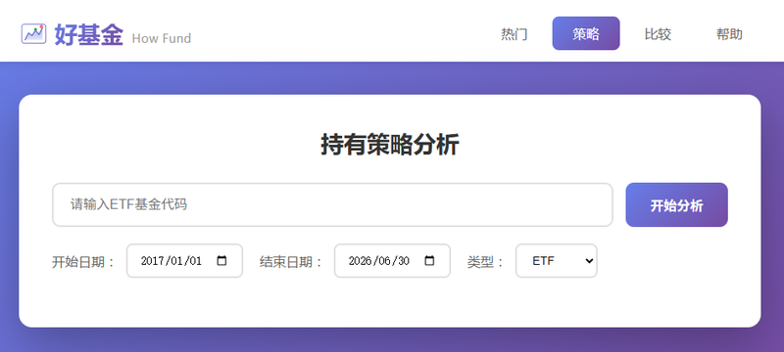The width and height of the screenshot is (784, 352).
Task: Select the 策略 nav tab
Action: tap(586, 33)
